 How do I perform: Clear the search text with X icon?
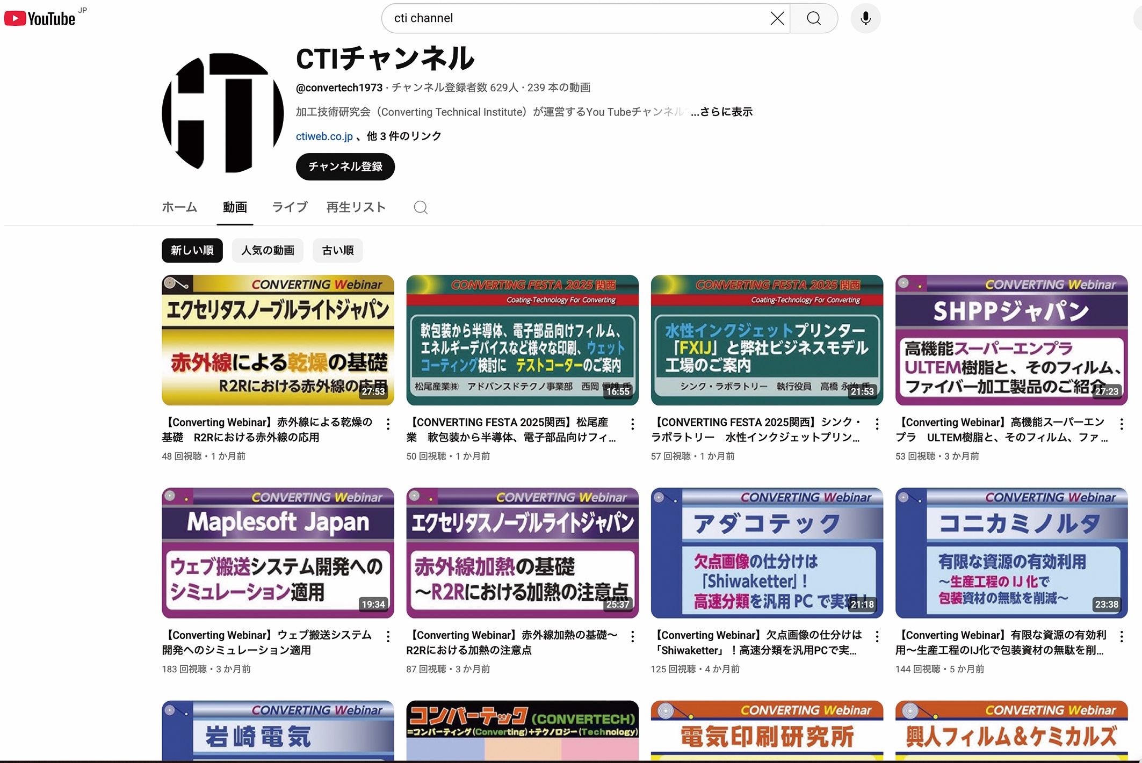777,18
